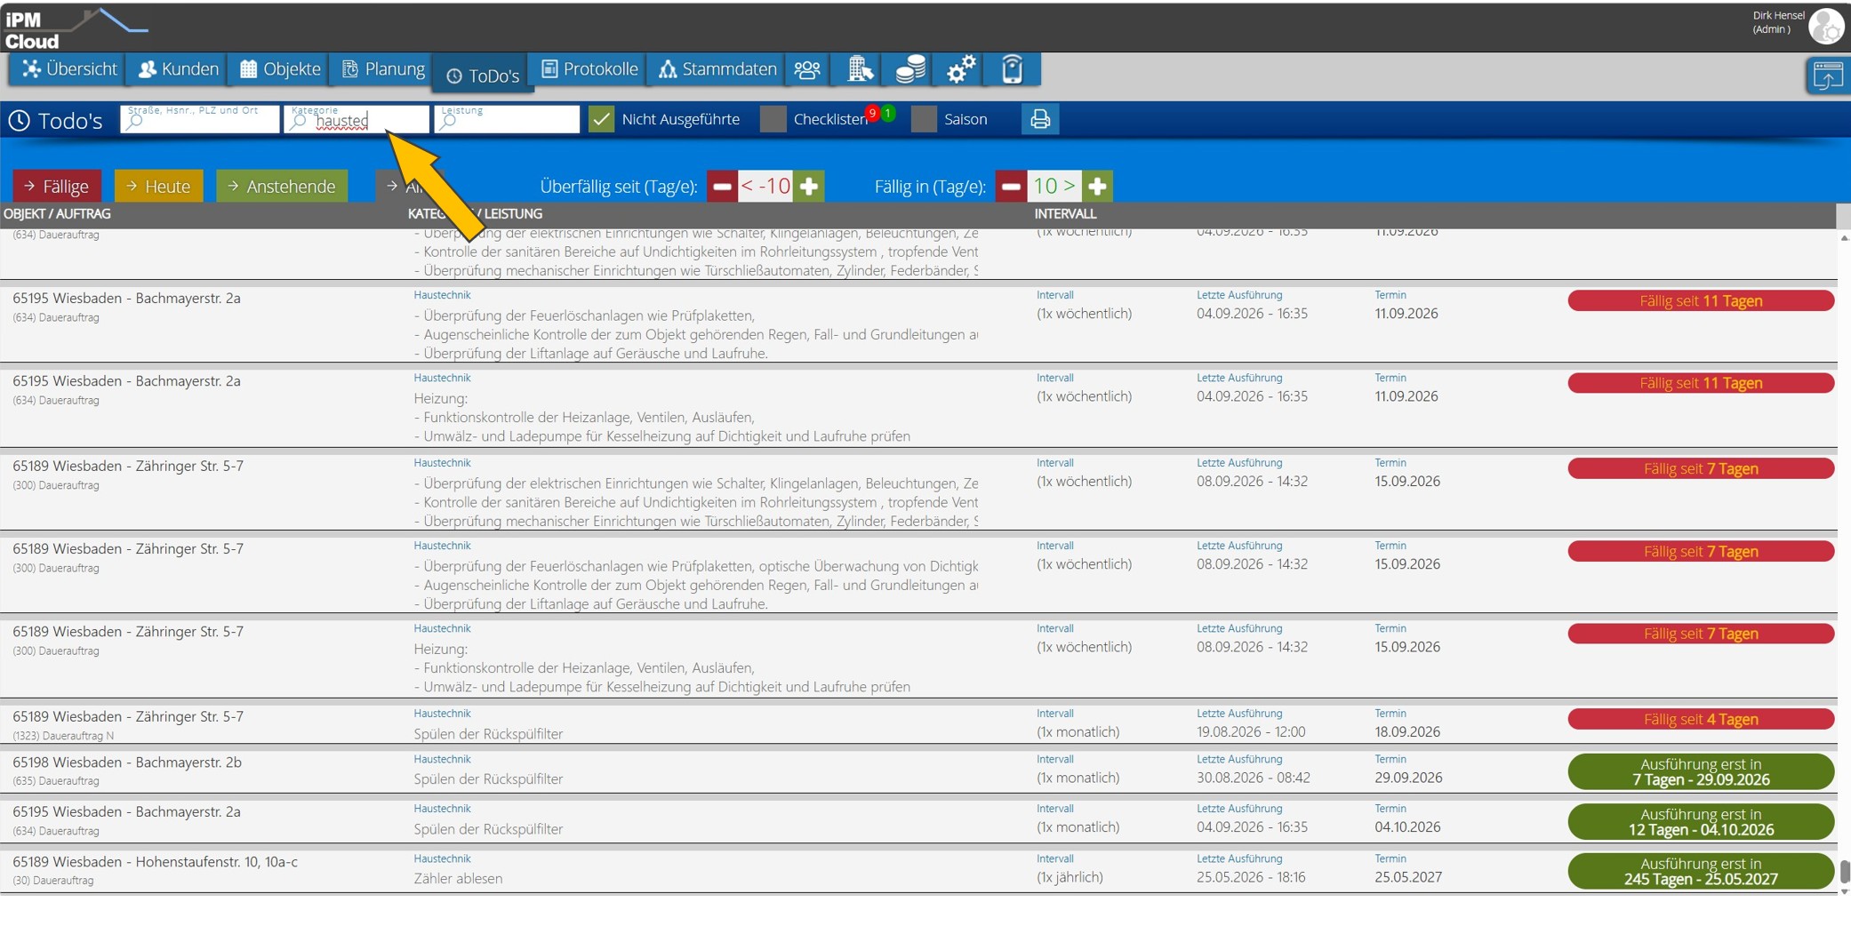Increase due-in days with green plus
This screenshot has width=1851, height=926.
click(1097, 187)
